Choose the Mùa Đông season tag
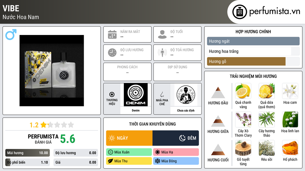 point(176,161)
